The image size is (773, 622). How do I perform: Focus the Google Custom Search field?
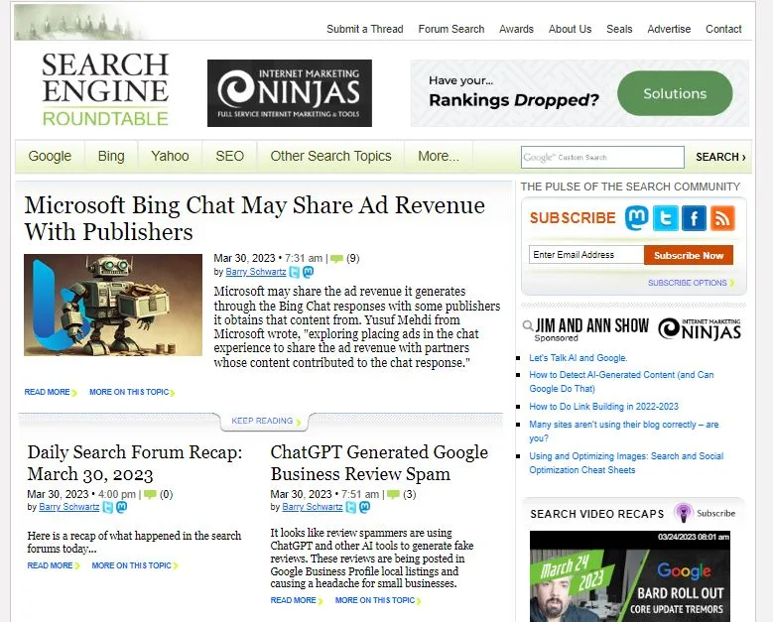(x=602, y=157)
